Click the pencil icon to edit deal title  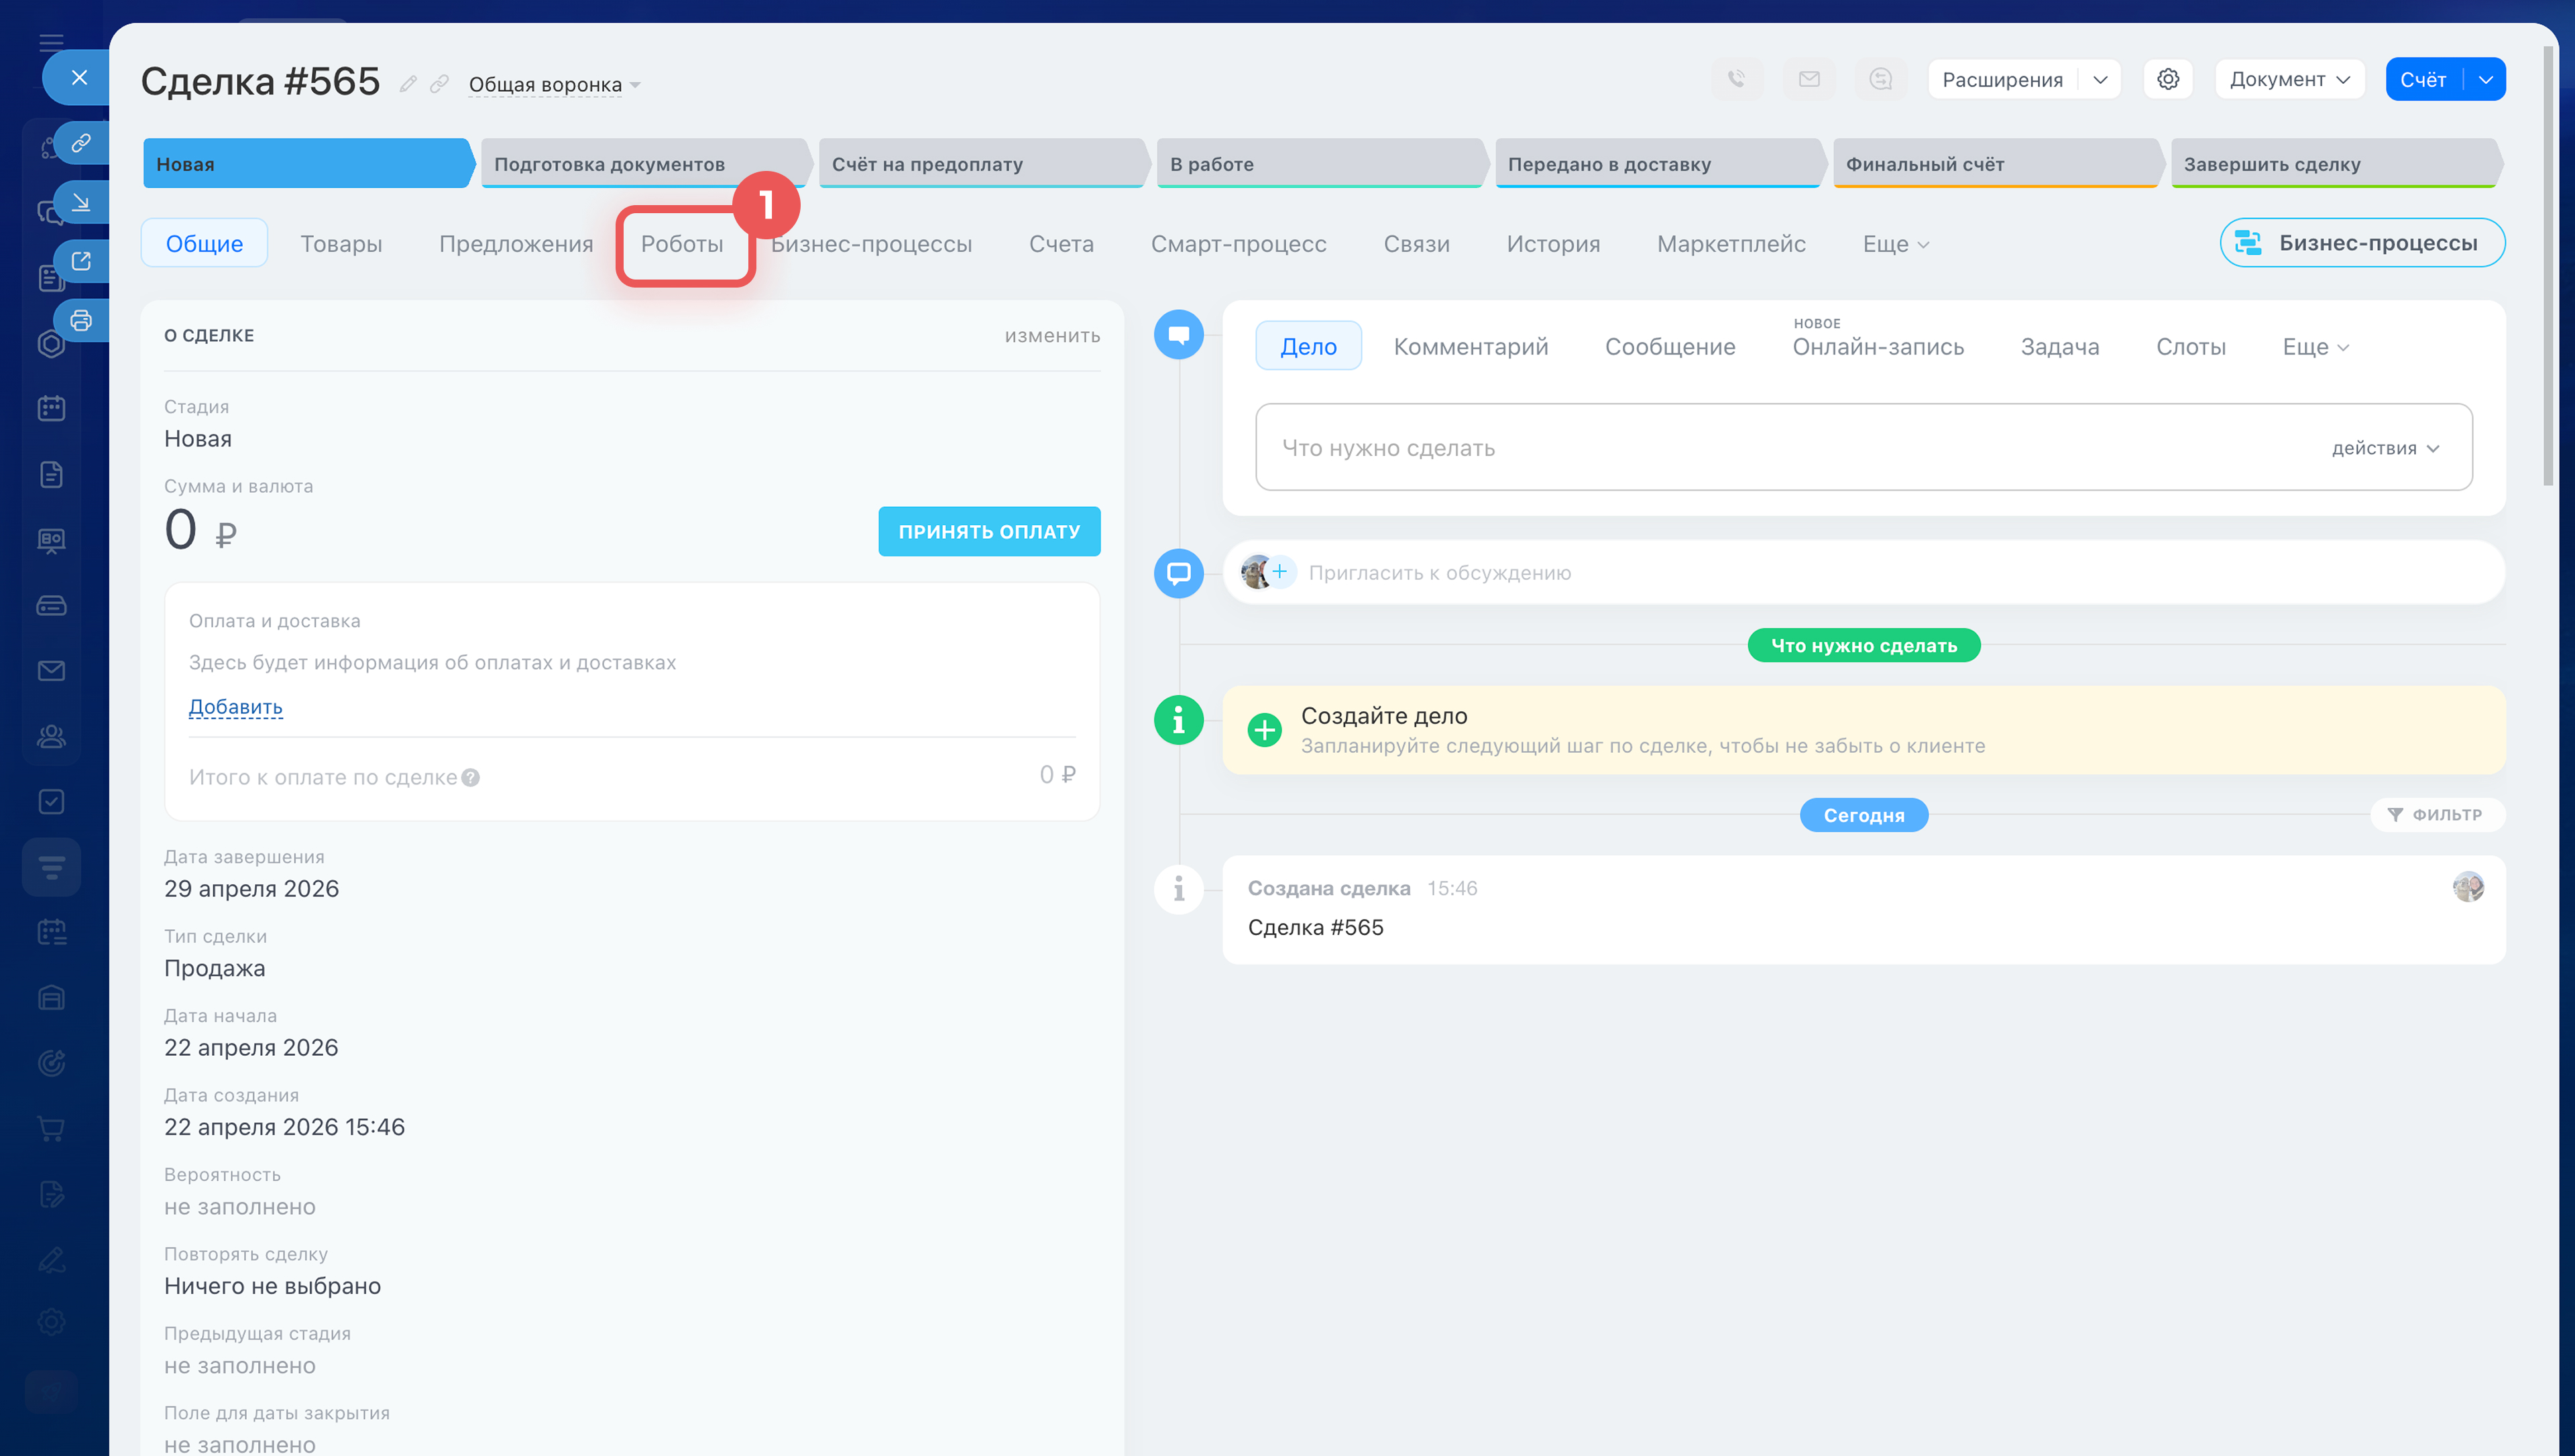coord(408,84)
